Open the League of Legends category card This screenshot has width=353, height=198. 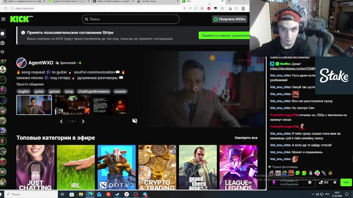coord(239,167)
